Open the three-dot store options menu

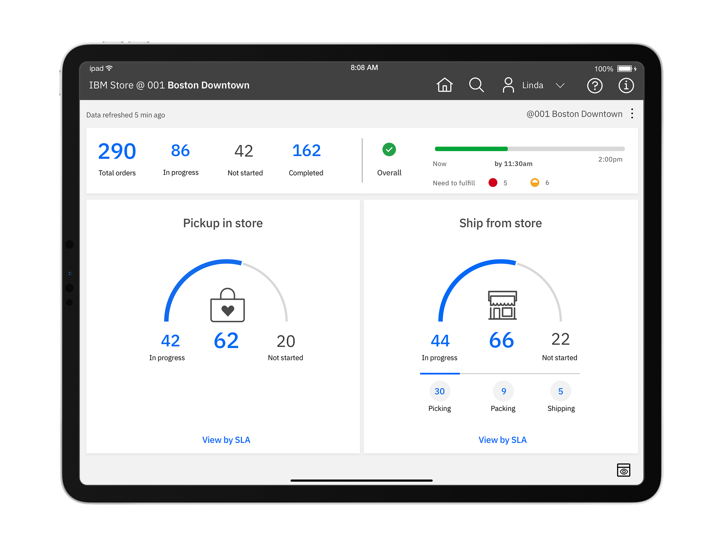(x=632, y=114)
